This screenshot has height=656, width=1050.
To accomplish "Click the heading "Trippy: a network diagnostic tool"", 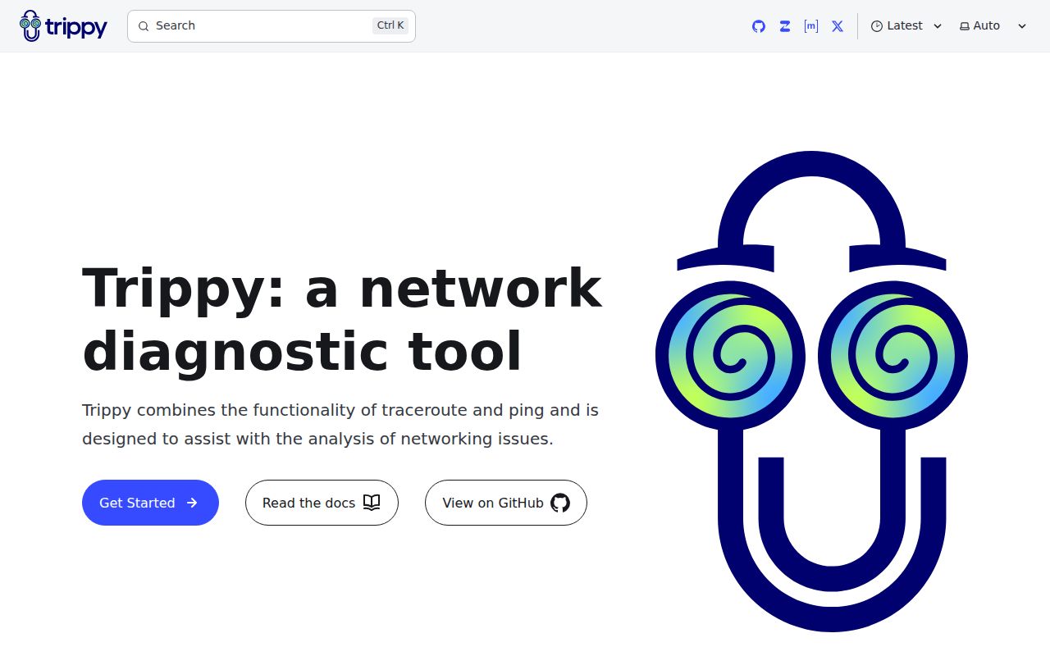I will 342,320.
